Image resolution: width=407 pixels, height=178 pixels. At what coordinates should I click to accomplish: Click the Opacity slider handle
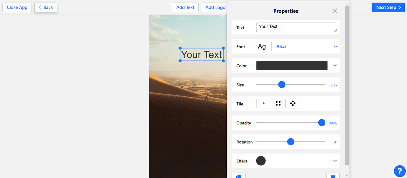[322, 123]
